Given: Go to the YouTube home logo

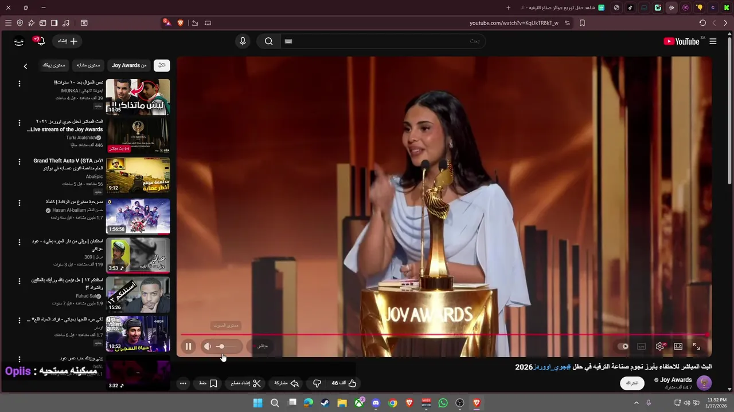Looking at the screenshot, I should 681,41.
